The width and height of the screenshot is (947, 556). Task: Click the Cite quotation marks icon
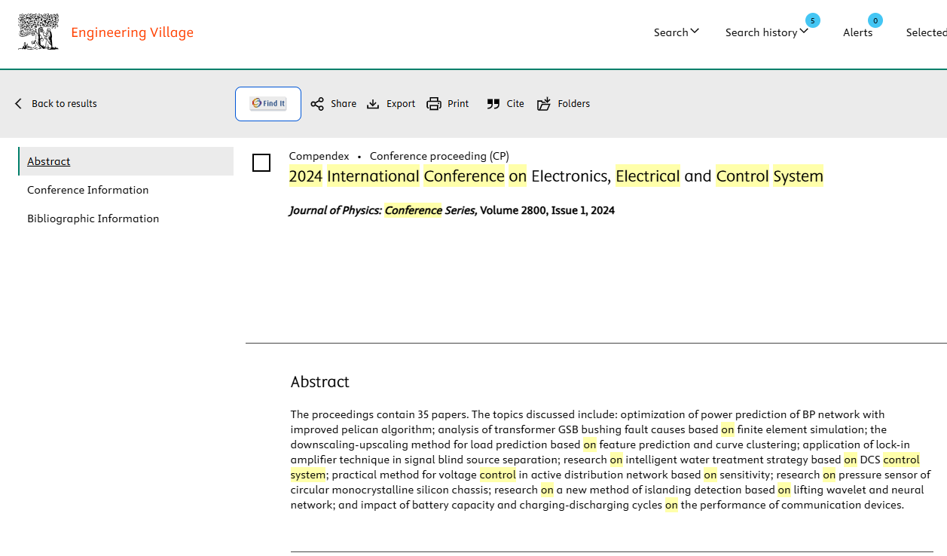pos(493,104)
